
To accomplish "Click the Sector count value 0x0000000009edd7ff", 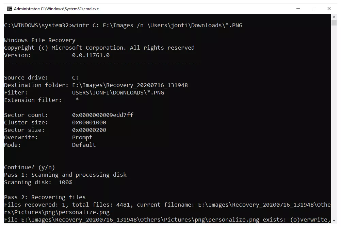I will click(x=103, y=115).
